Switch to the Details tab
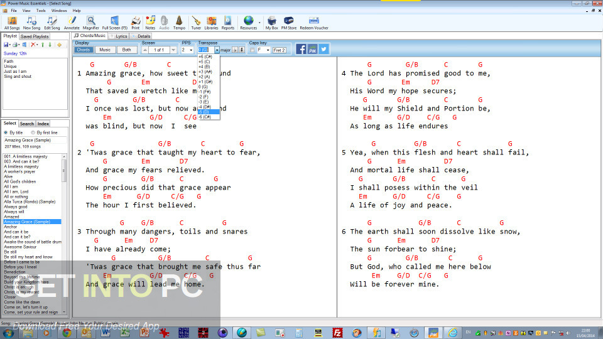Image resolution: width=603 pixels, height=339 pixels. click(x=141, y=36)
